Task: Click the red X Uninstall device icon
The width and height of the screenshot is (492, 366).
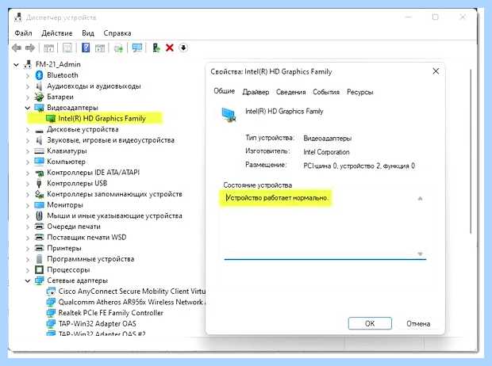Action: (170, 48)
